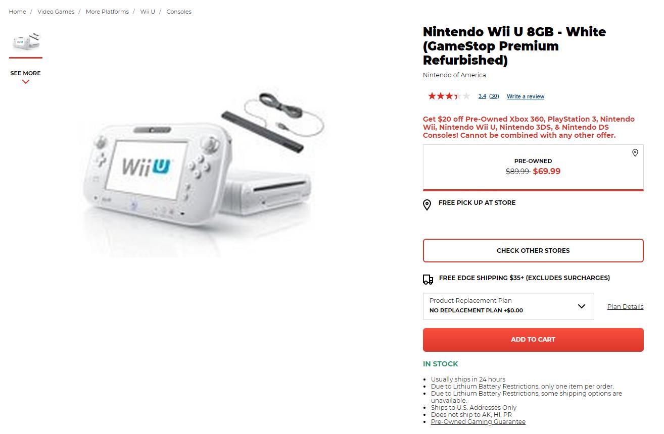Open the Pre-Owned Gaming Guarantee link

[x=478, y=422]
